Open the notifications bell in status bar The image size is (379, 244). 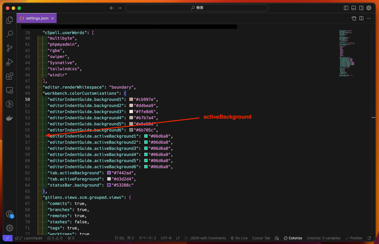point(369,238)
